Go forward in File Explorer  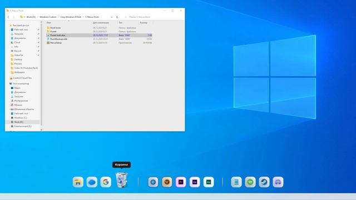[13, 17]
